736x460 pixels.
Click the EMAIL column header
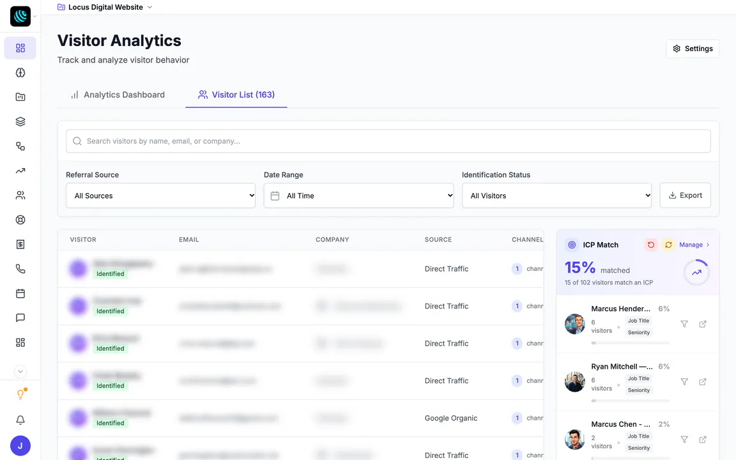click(x=188, y=240)
